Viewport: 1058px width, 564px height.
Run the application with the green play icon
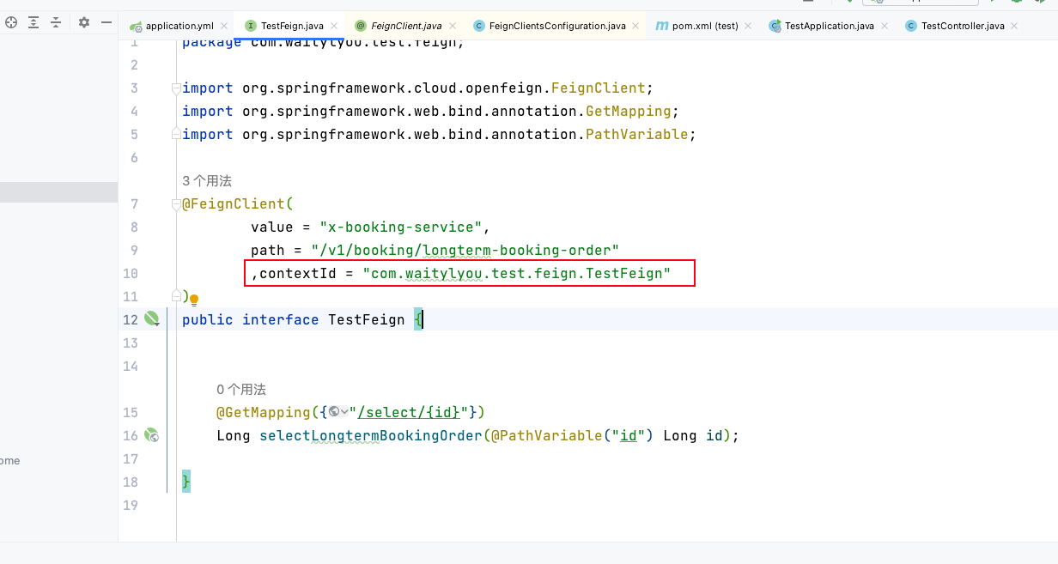pyautogui.click(x=992, y=3)
